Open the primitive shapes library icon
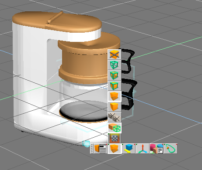The width and height of the screenshot is (202, 170). [157, 149]
